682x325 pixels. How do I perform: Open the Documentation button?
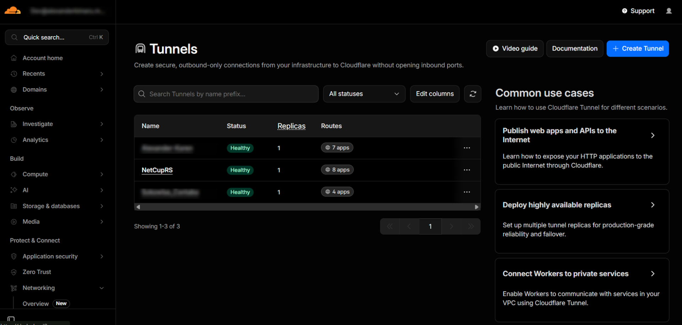(x=575, y=49)
